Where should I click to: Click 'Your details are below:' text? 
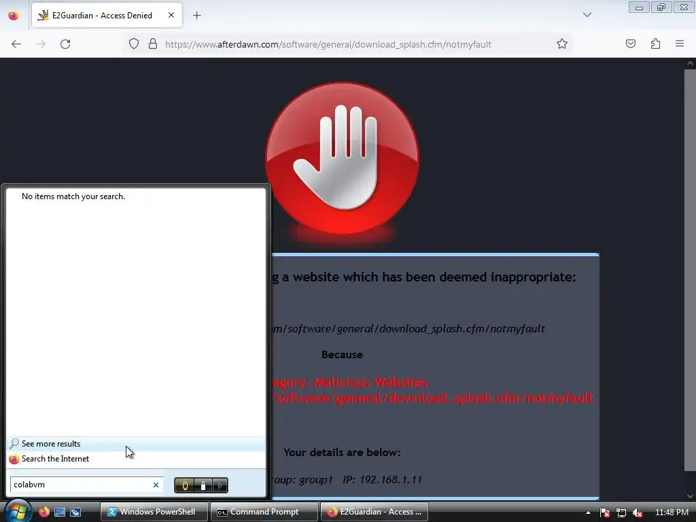342,452
